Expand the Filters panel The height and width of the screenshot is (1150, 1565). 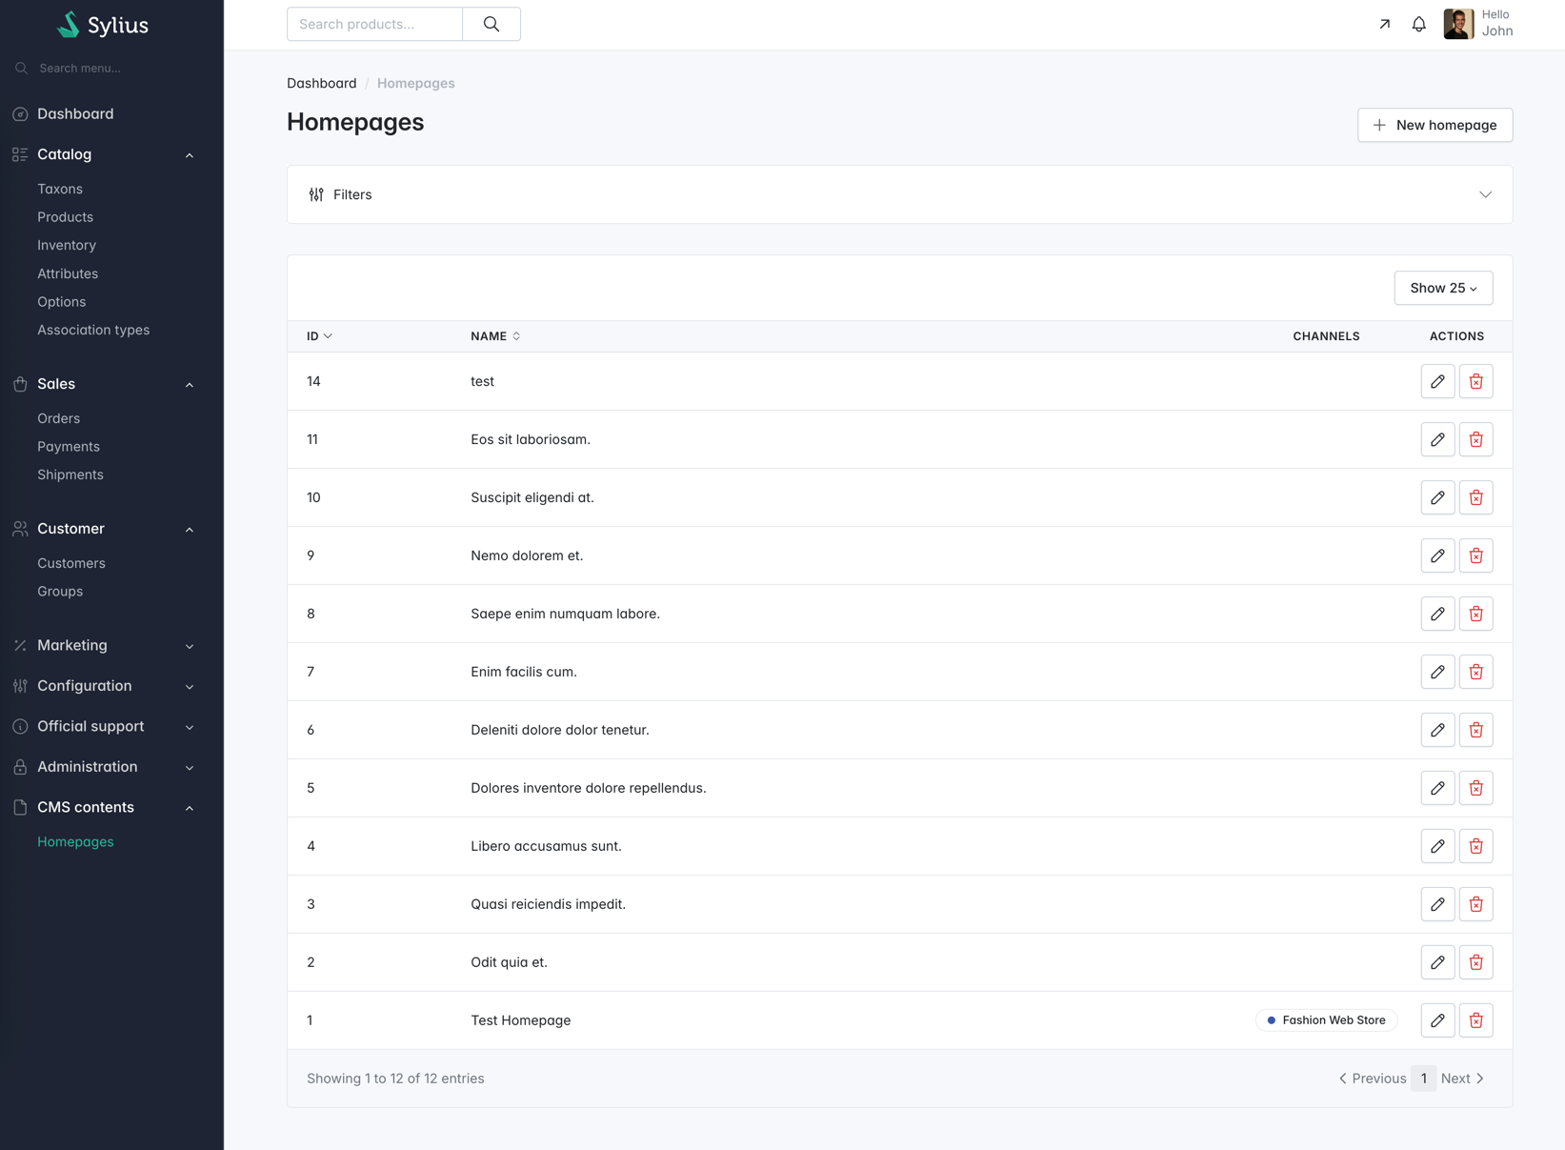point(899,194)
